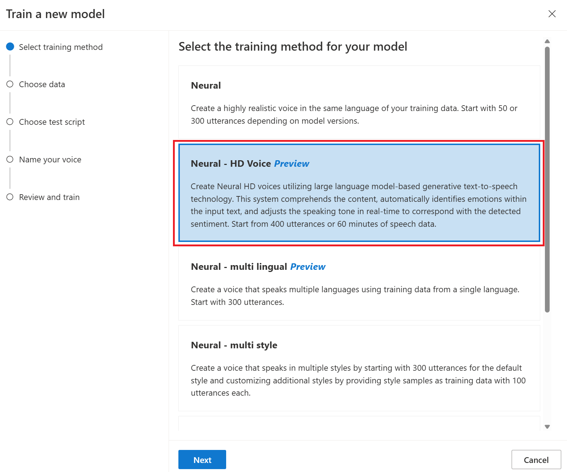Close the Train a new model dialog

point(551,14)
